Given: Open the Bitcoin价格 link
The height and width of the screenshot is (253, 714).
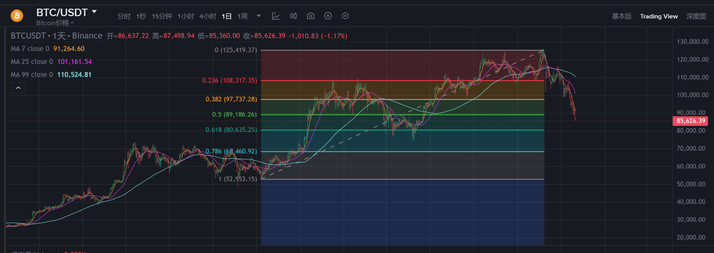Looking at the screenshot, I should click(53, 23).
